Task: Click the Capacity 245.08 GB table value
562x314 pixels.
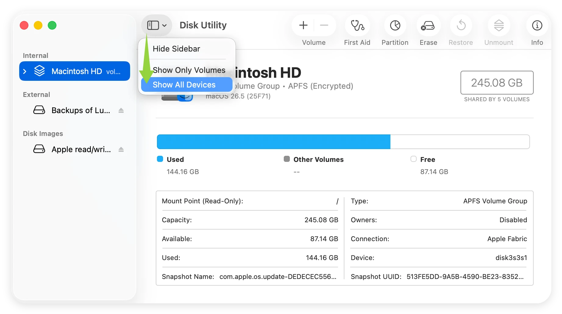Action: pos(322,220)
